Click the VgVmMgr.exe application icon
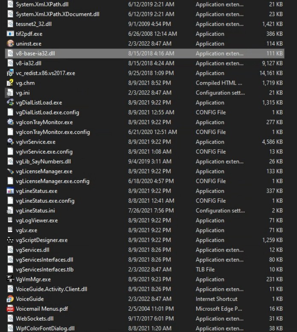 click(x=10, y=279)
